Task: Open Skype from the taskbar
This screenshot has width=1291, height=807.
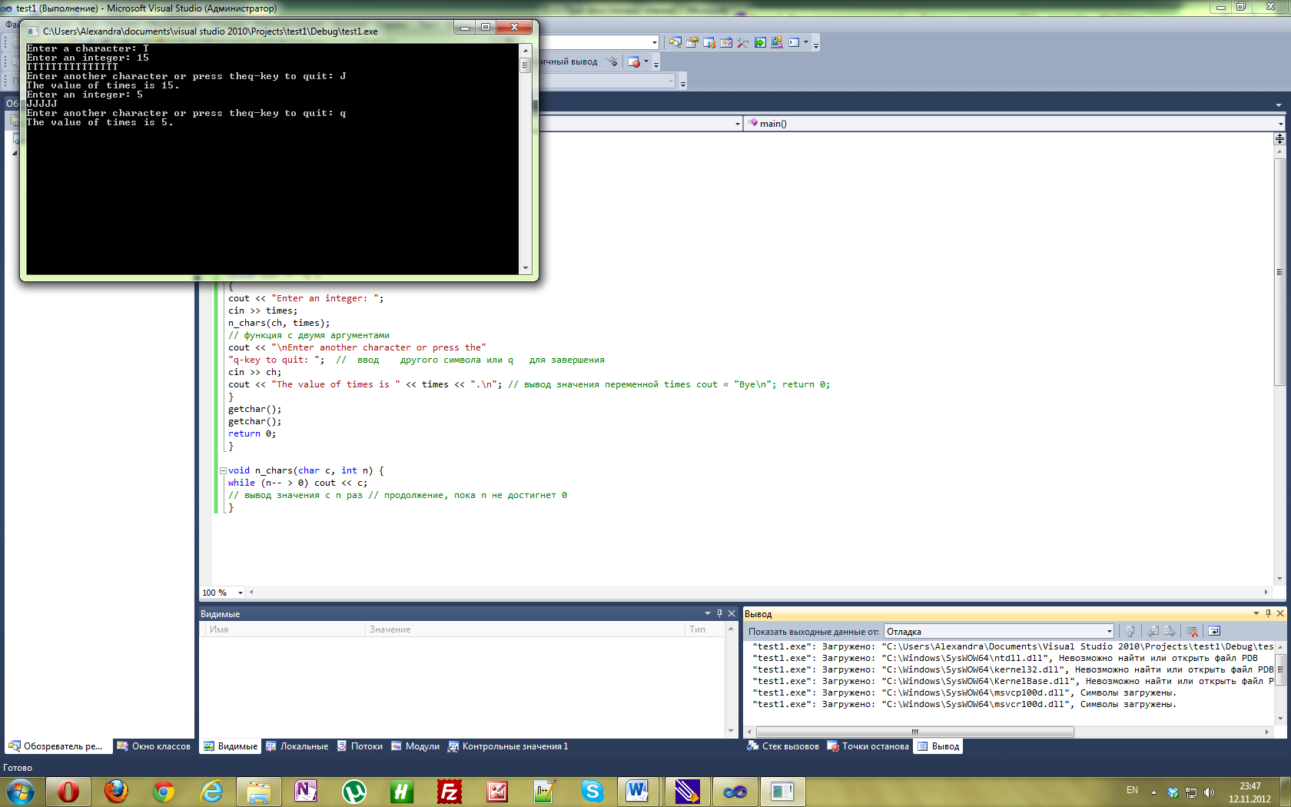Action: (592, 791)
